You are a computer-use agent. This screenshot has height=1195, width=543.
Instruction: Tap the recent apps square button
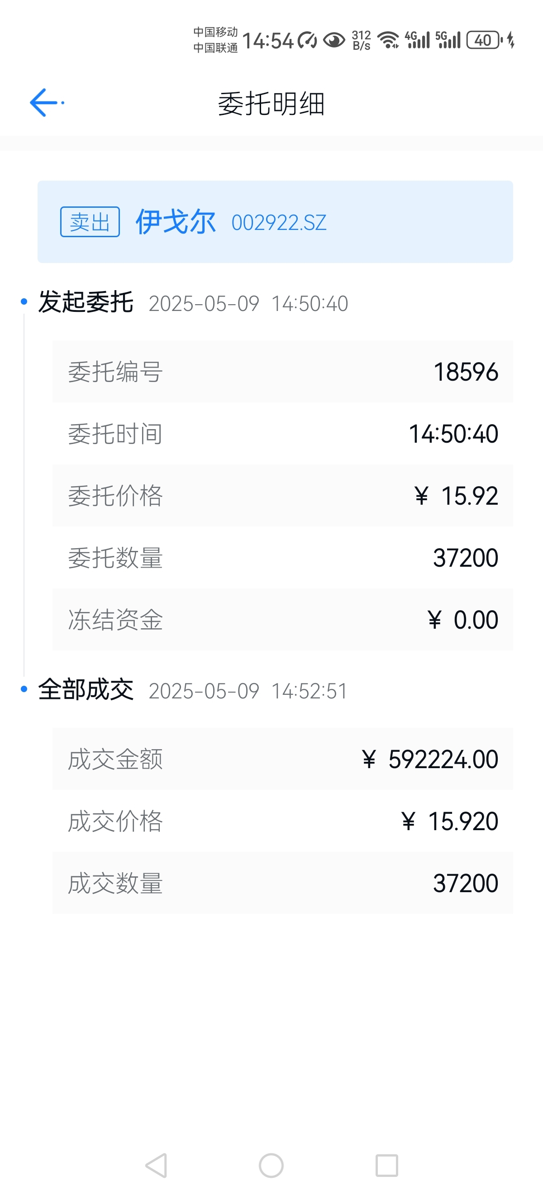(x=387, y=1165)
